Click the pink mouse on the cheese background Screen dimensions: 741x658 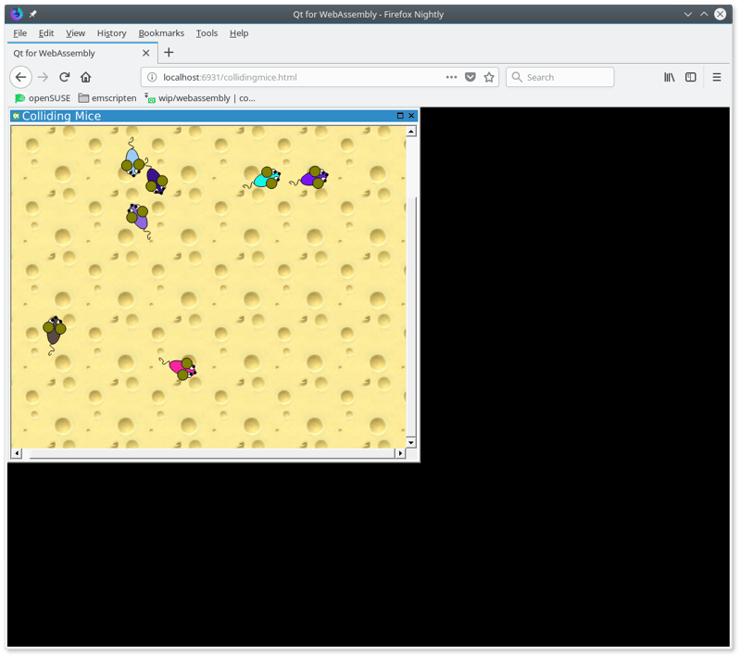click(x=178, y=367)
